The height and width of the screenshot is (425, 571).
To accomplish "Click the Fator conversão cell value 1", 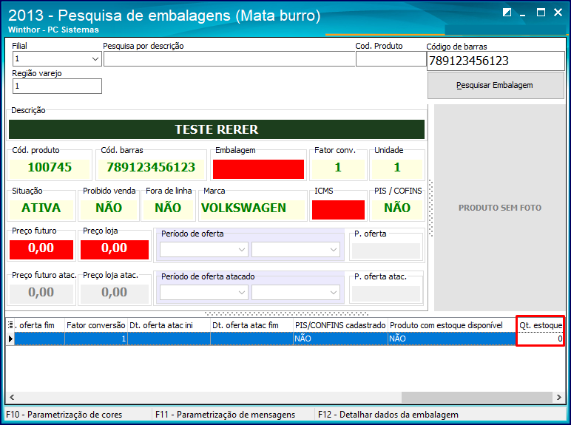I will tap(95, 339).
